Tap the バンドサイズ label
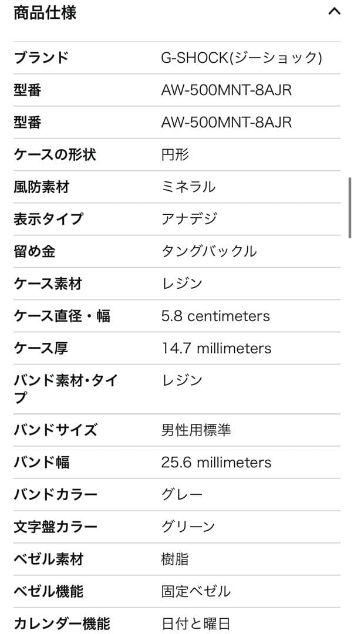 [55, 430]
